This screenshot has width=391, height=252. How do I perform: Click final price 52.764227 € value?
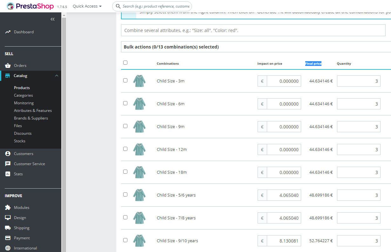coord(321,241)
